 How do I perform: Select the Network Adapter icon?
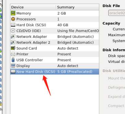click(13, 37)
